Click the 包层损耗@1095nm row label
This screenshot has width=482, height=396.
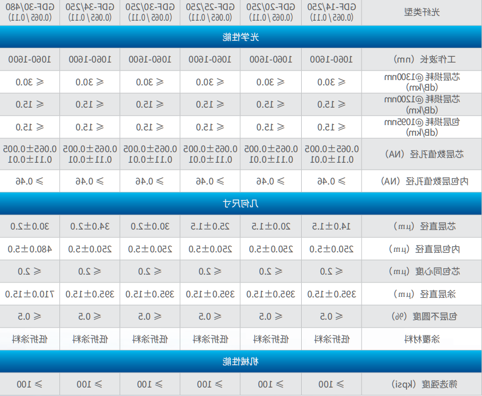(x=422, y=127)
